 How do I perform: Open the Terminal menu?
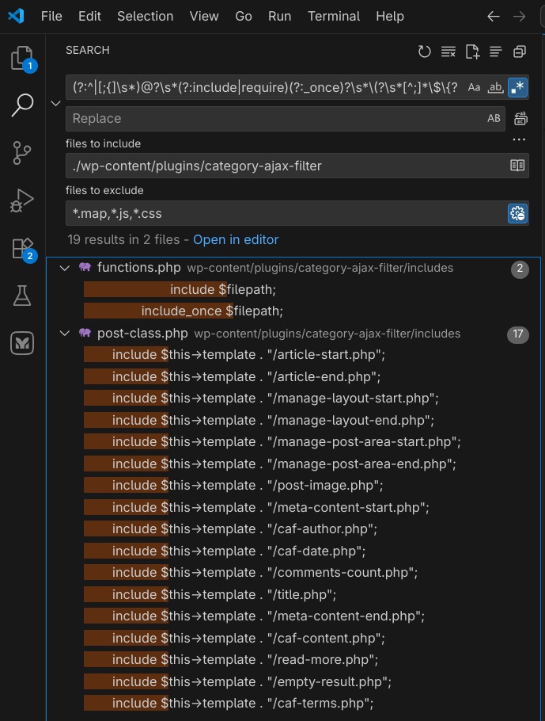point(334,16)
